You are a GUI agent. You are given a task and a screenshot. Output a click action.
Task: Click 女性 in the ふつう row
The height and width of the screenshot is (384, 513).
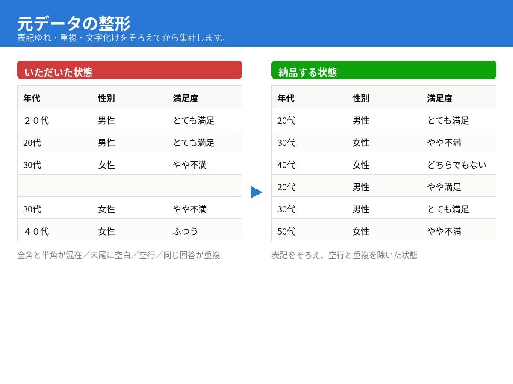[106, 231]
